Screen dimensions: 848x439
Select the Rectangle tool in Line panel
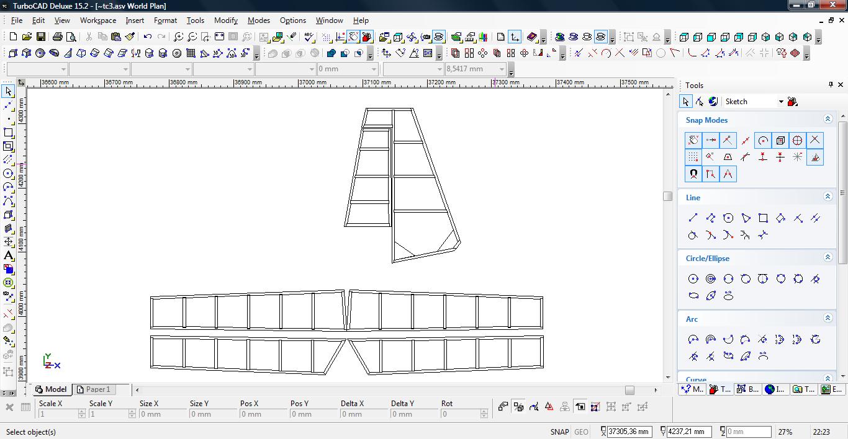[x=764, y=218]
